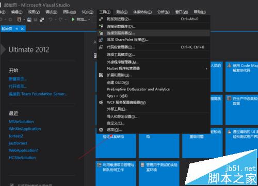Close the 起始页 tab
Viewport: 258px width, 186px height.
pyautogui.click(x=22, y=29)
